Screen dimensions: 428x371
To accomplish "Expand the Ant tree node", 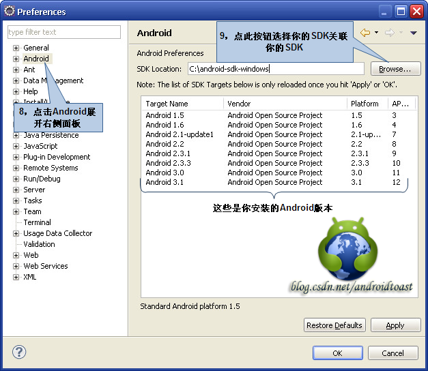I will click(16, 70).
